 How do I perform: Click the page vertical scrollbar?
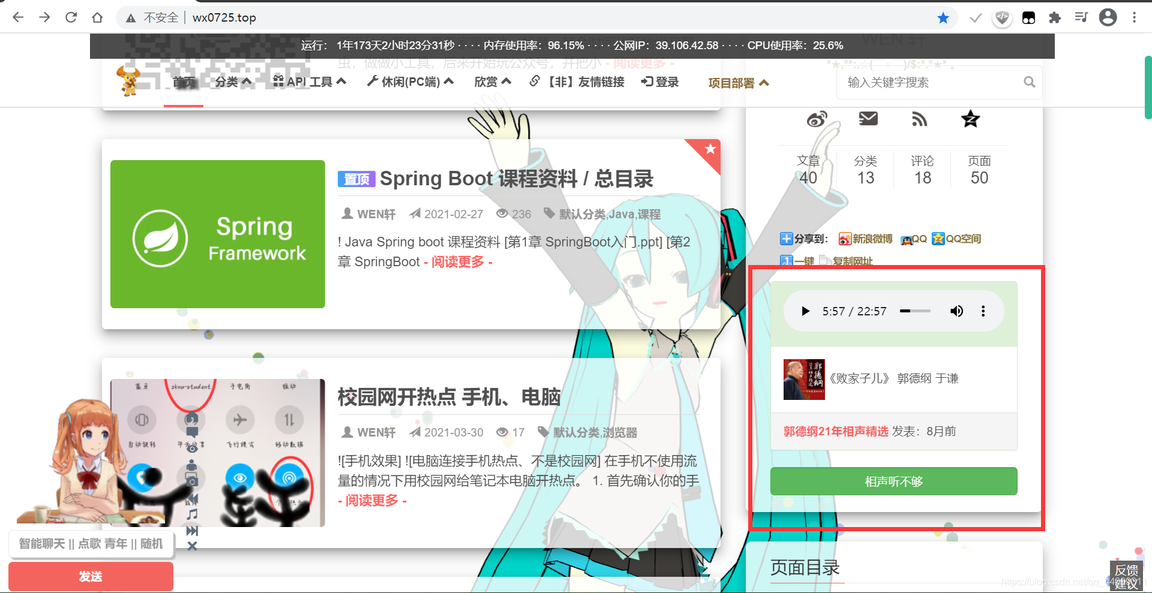[x=1148, y=88]
